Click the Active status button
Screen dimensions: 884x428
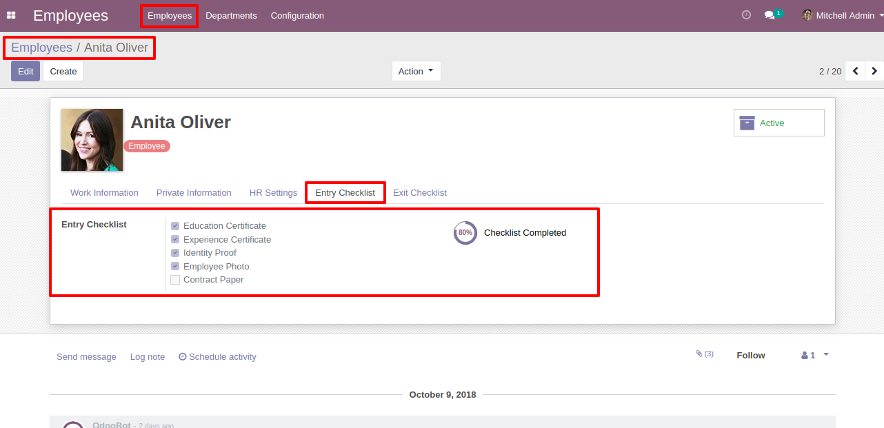[x=779, y=123]
